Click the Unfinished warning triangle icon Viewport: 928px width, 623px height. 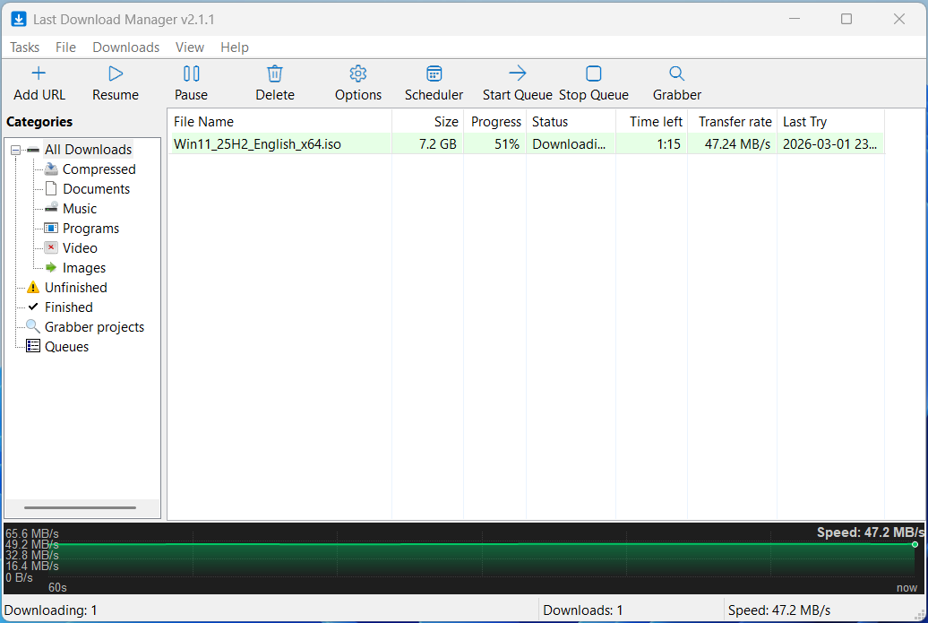(x=33, y=287)
